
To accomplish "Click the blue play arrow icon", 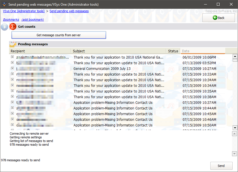I will coord(4,27).
